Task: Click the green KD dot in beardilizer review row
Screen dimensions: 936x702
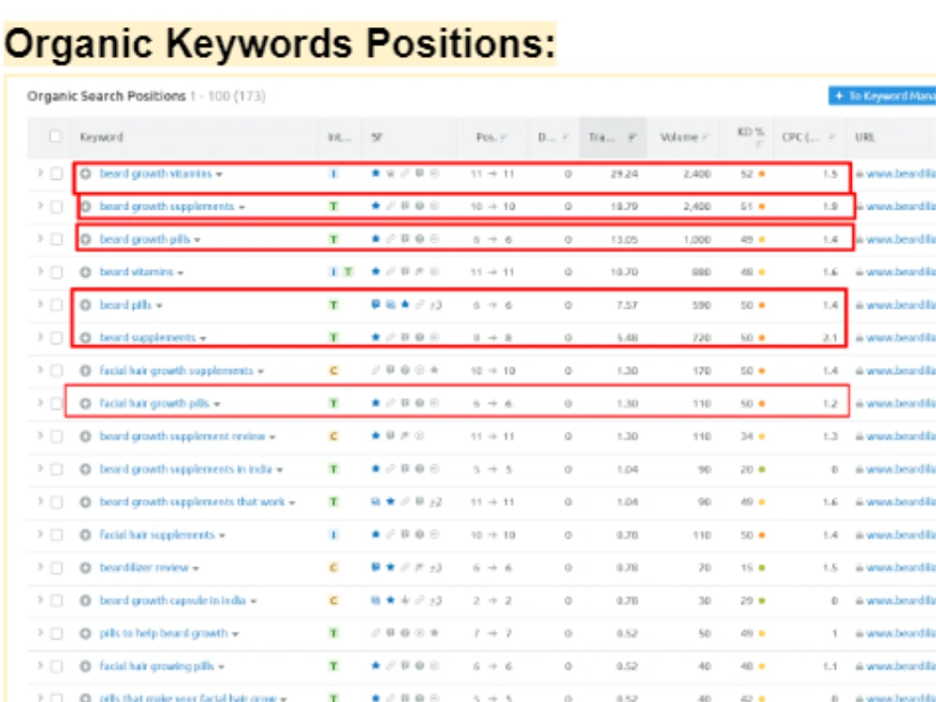Action: pyautogui.click(x=762, y=568)
